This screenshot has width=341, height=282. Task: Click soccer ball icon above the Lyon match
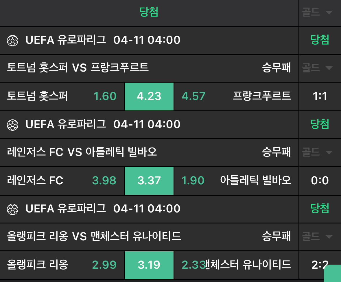point(12,209)
